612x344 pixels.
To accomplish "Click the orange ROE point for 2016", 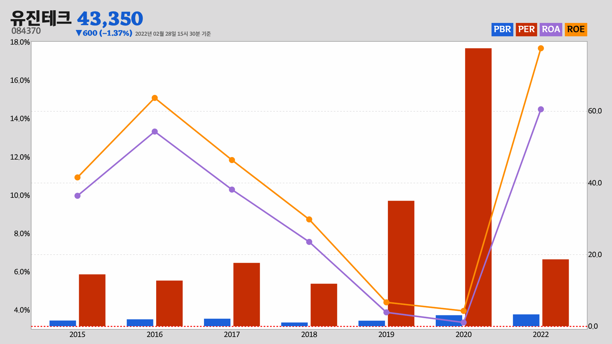I will 155,98.
